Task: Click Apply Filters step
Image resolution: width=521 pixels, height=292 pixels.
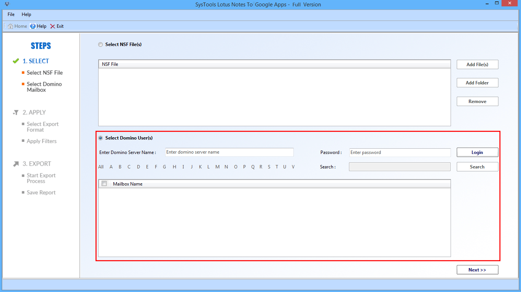Action: tap(41, 141)
